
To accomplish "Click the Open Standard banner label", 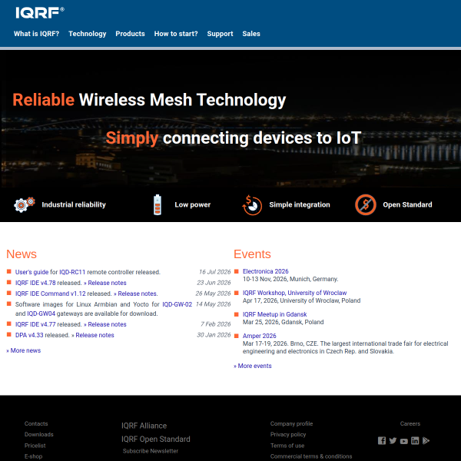I will [x=407, y=204].
